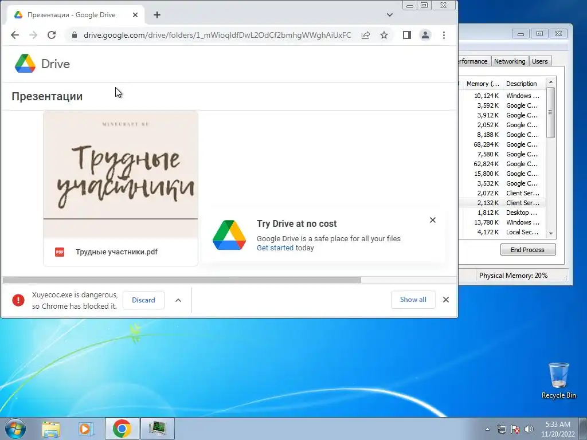The width and height of the screenshot is (587, 440).
Task: Click the Chrome taskbar icon
Action: 122,429
